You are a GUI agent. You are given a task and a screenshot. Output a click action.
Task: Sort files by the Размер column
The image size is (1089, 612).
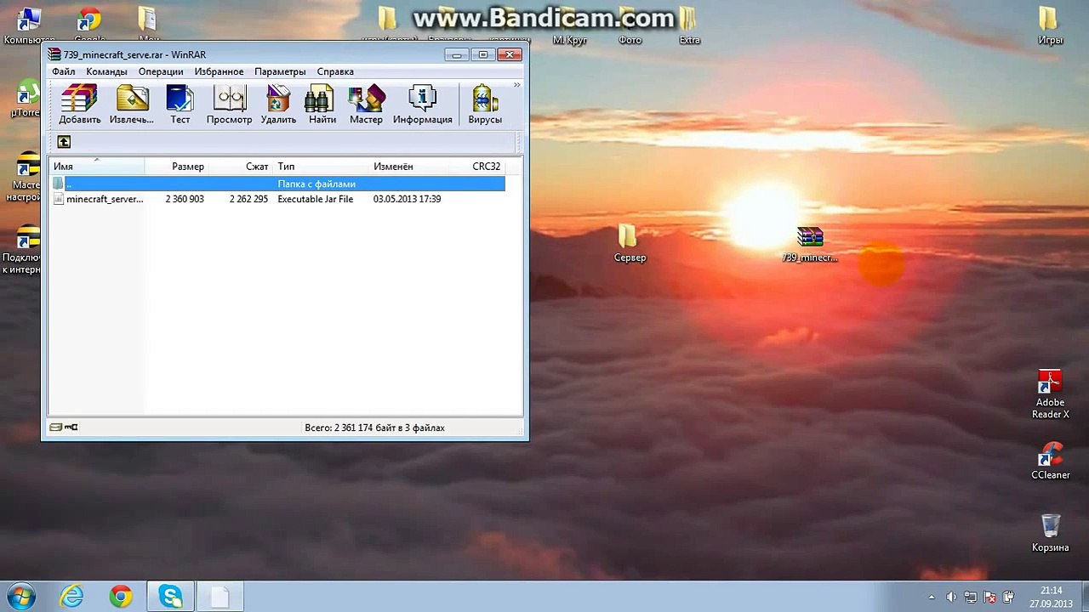[x=177, y=167]
